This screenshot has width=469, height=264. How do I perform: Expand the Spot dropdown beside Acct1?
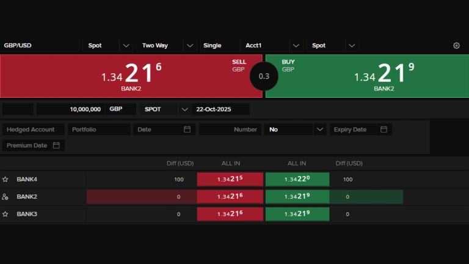point(352,45)
